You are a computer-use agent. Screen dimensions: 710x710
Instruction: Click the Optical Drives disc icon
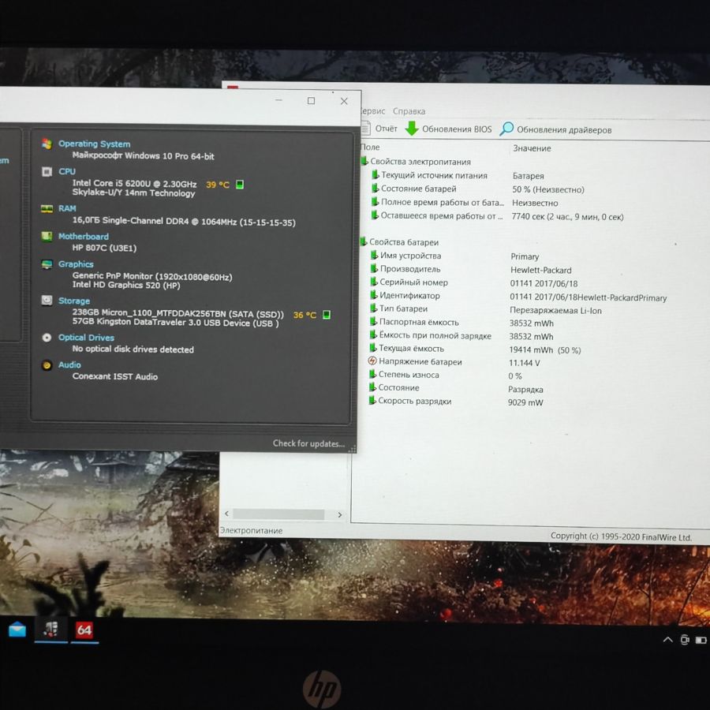pyautogui.click(x=47, y=338)
